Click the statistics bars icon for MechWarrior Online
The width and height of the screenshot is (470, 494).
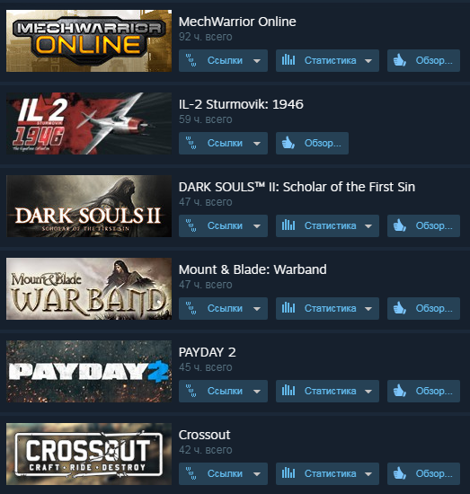(x=288, y=60)
